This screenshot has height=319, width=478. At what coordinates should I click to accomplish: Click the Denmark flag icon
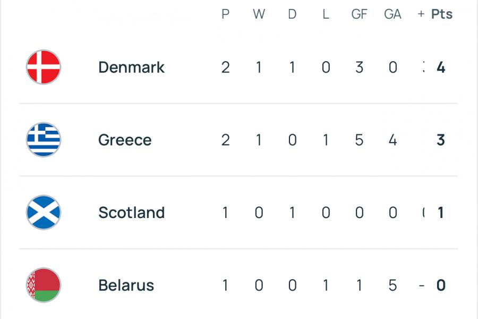[x=44, y=67]
